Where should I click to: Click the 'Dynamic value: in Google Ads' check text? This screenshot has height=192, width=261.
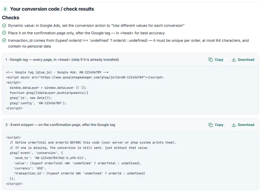click(96, 26)
